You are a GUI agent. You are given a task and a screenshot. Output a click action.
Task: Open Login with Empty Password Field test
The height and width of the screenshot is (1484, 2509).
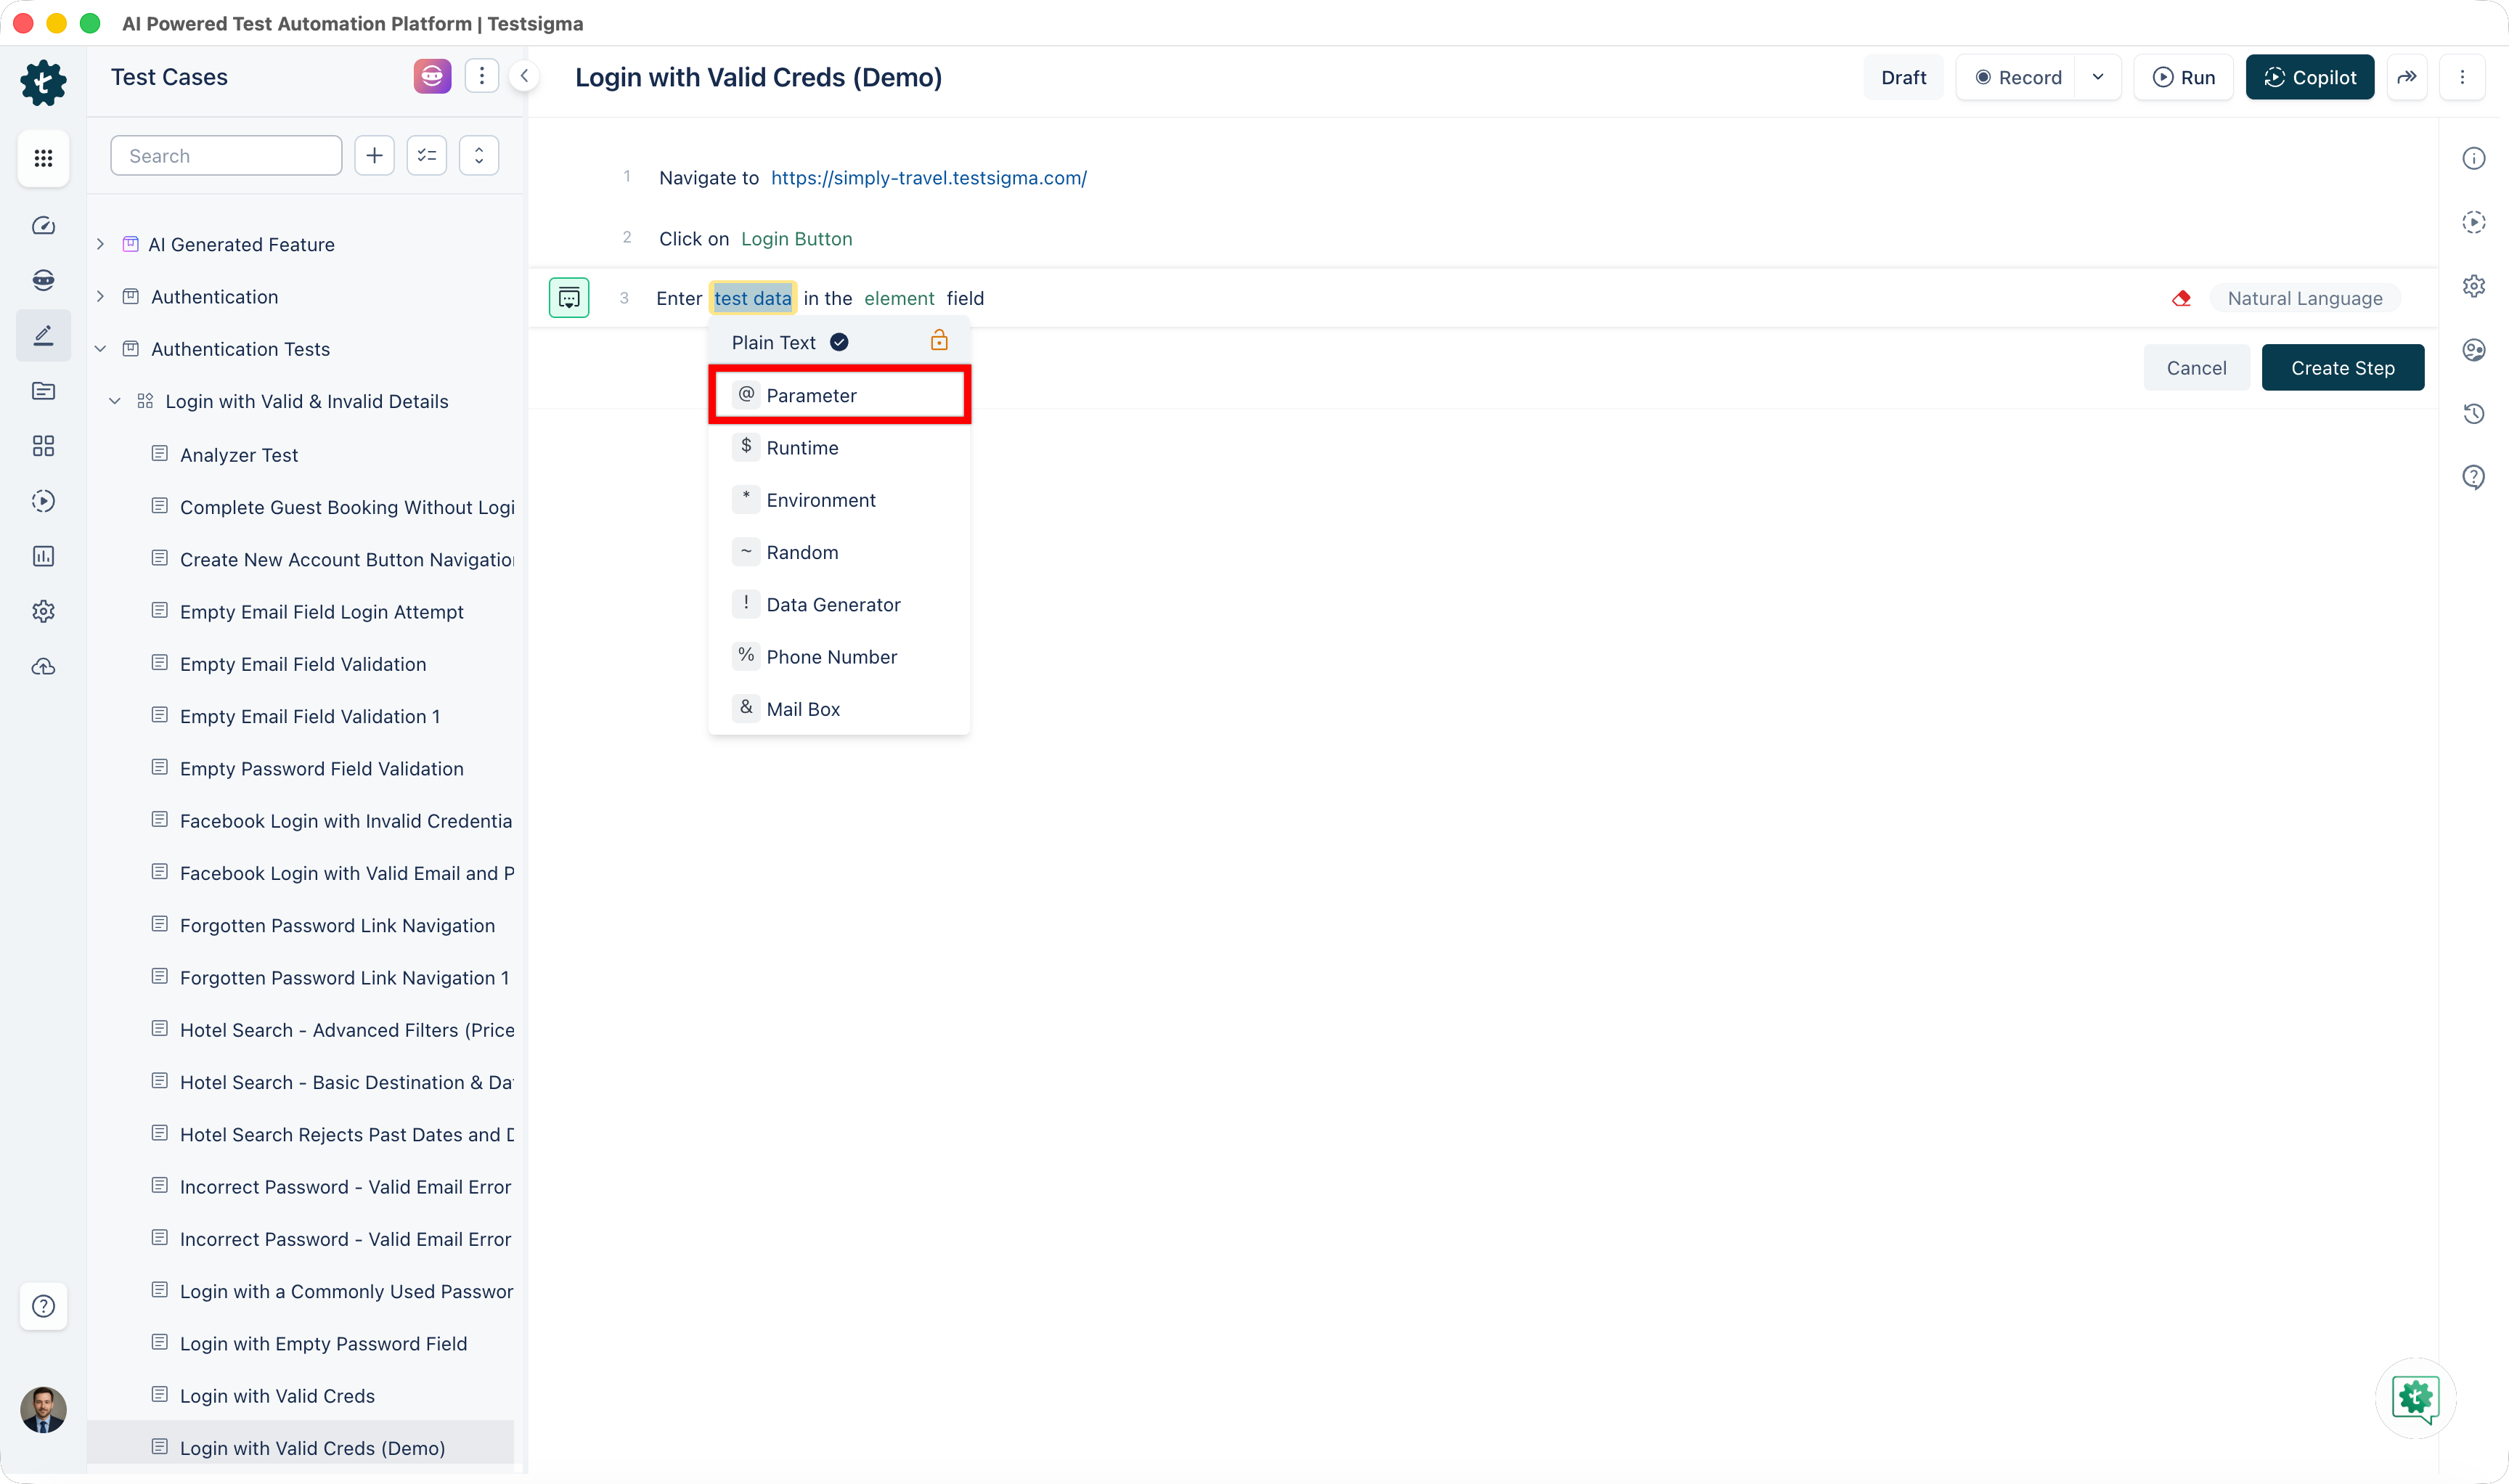[324, 1344]
